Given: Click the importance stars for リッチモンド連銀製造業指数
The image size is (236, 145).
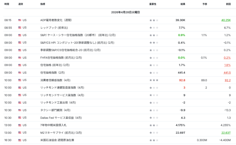Looking at the screenshot, I should point(154,87).
